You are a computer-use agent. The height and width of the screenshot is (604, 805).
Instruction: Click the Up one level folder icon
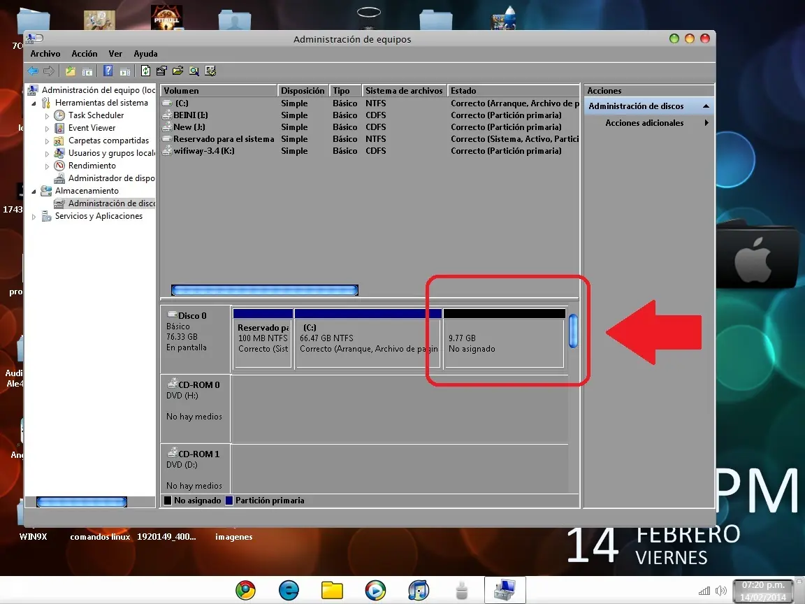[71, 71]
